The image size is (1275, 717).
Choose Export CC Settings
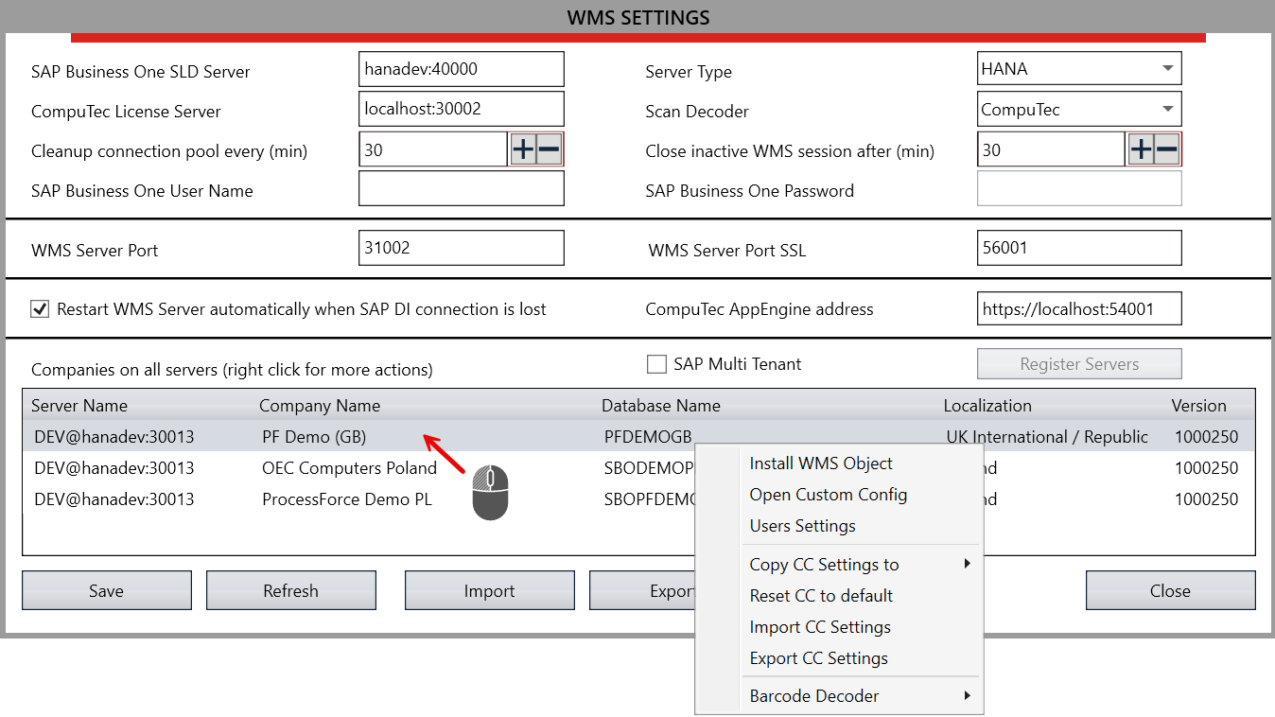click(817, 657)
